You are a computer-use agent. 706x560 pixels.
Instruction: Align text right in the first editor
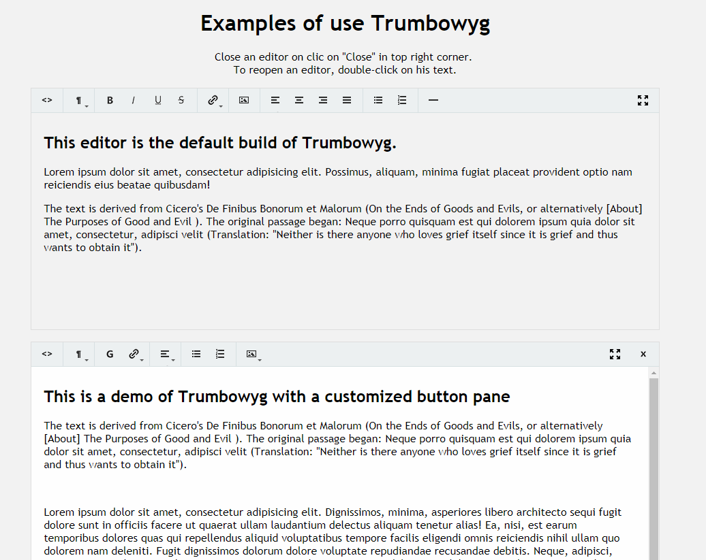click(323, 100)
